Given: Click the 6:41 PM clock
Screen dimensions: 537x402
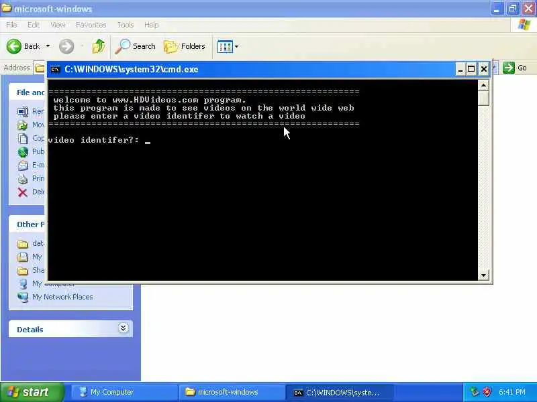Looking at the screenshot, I should pos(511,392).
